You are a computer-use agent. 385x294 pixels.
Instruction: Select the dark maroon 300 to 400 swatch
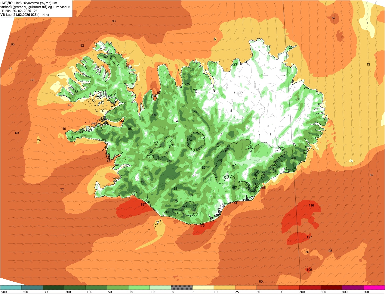[331, 287]
